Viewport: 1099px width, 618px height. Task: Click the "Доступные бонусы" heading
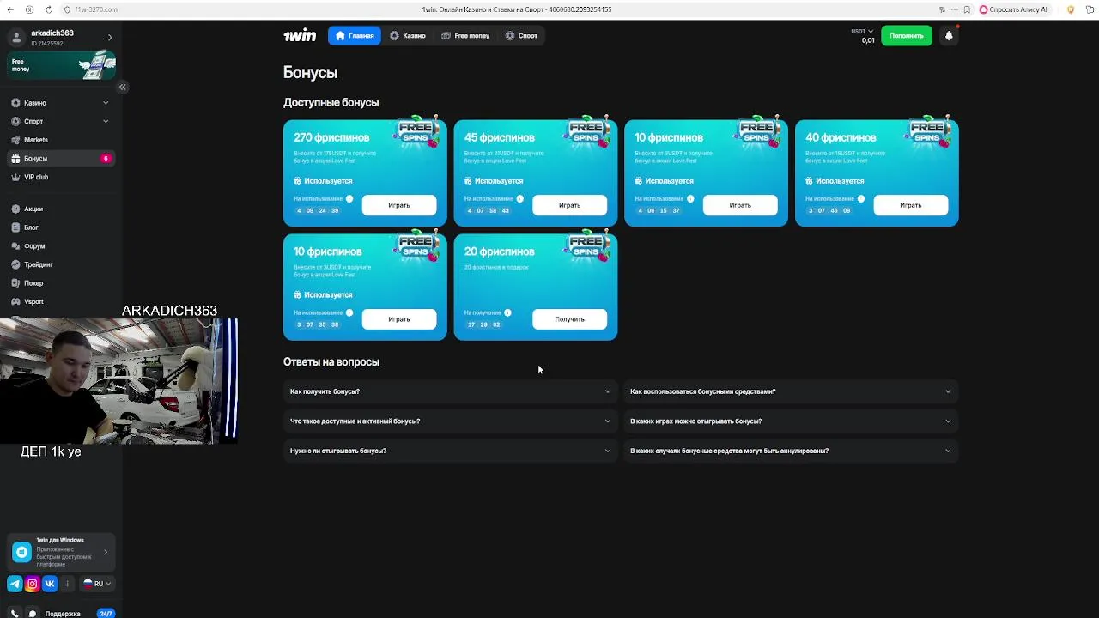point(331,102)
